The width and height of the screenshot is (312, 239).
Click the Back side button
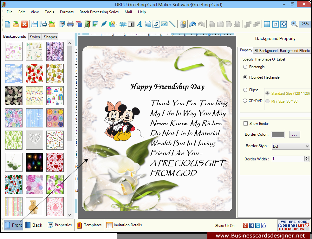[34, 225]
